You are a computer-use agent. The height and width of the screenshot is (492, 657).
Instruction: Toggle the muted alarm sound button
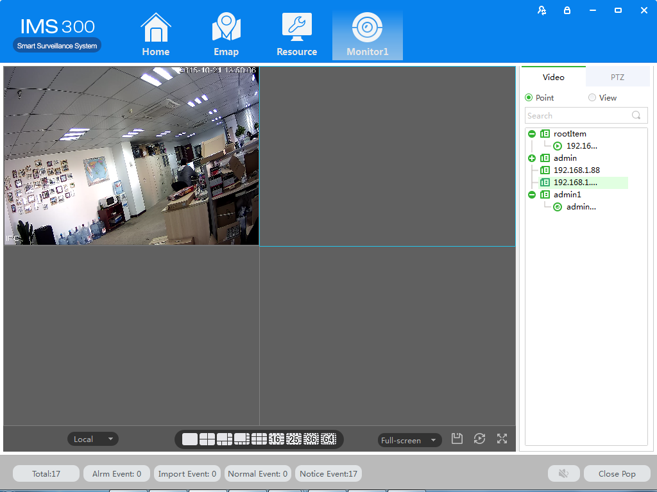tap(563, 473)
